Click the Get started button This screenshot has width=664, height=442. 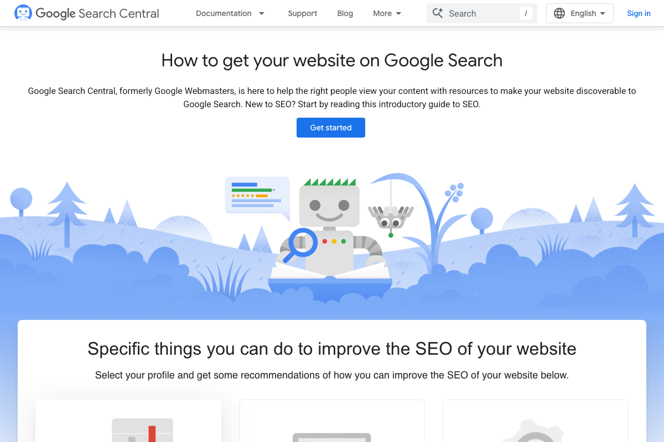pos(330,128)
